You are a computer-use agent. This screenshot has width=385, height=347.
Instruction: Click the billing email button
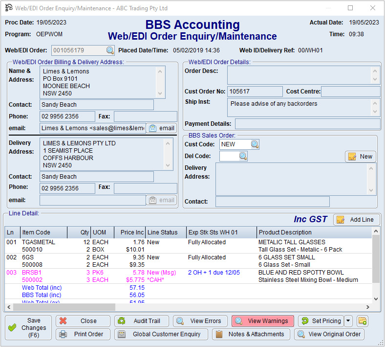[161, 128]
